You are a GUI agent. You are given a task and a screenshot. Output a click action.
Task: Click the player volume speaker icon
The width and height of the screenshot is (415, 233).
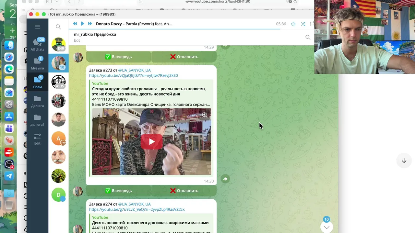pyautogui.click(x=293, y=24)
